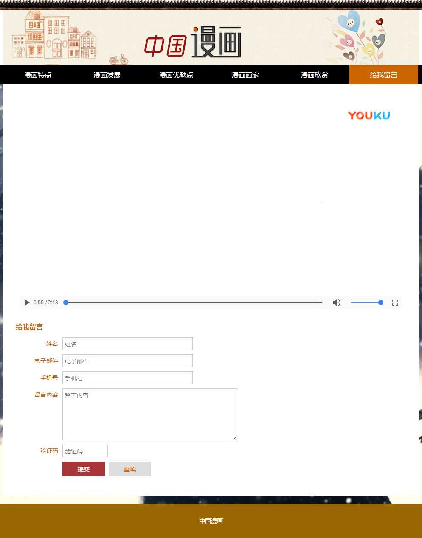Open the 漫画优缺点 navigation item
Viewport: 422px width, 538px height.
[176, 75]
